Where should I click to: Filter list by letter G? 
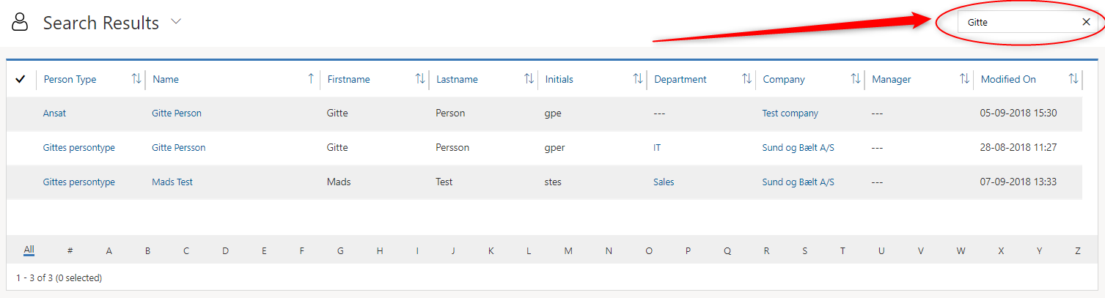pyautogui.click(x=340, y=251)
